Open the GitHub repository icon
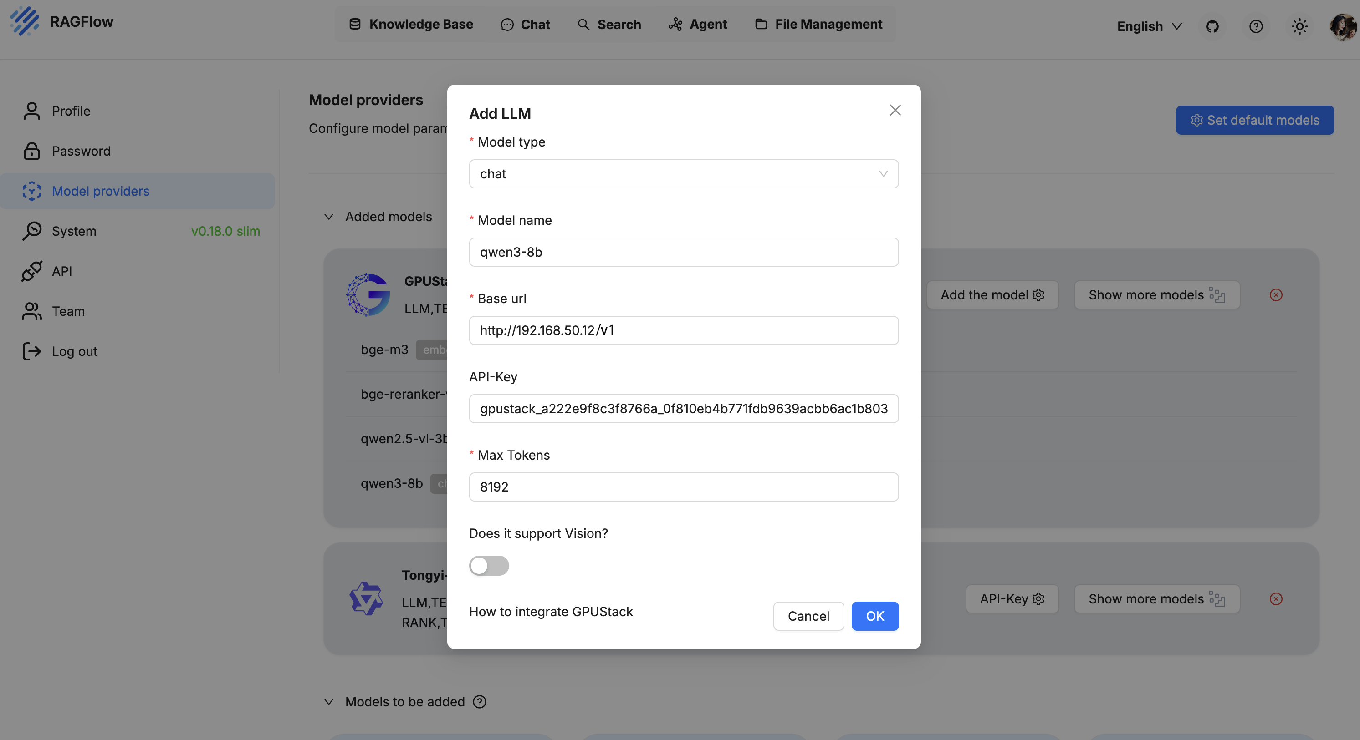This screenshot has height=740, width=1360. 1212,26
